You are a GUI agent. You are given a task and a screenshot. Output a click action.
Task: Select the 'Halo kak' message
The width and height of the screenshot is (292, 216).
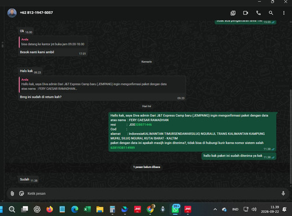click(x=30, y=71)
